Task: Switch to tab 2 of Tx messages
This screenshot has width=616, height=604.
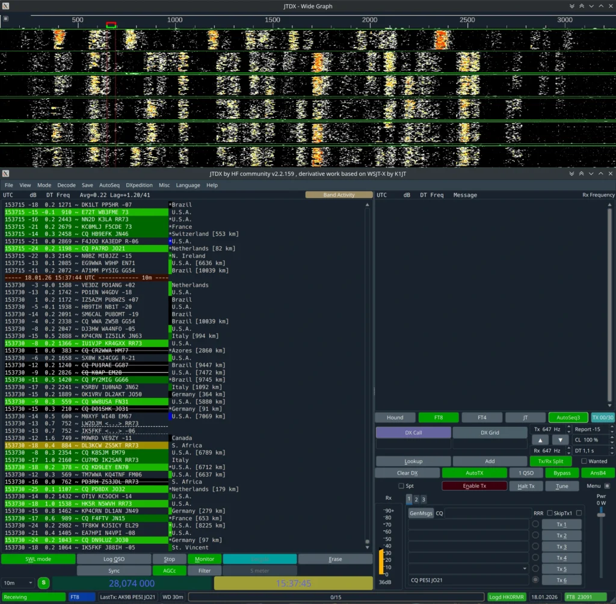Action: click(x=416, y=499)
